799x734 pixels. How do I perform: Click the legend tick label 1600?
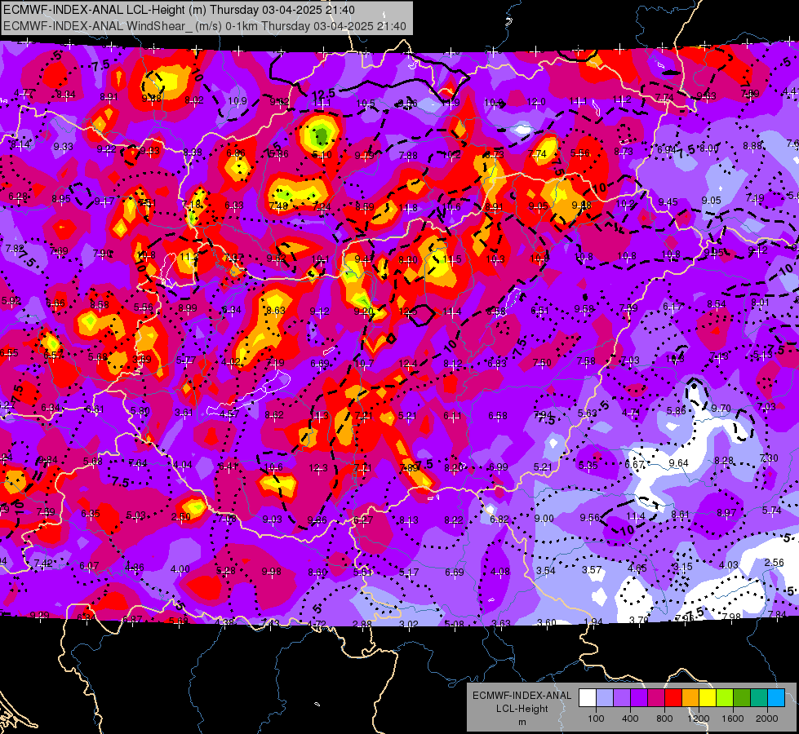733,719
